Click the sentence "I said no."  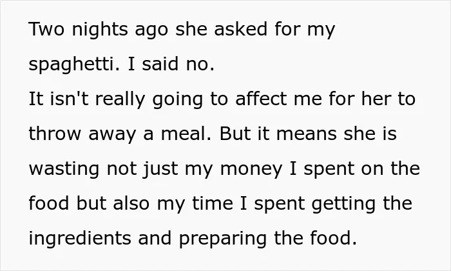pyautogui.click(x=171, y=64)
